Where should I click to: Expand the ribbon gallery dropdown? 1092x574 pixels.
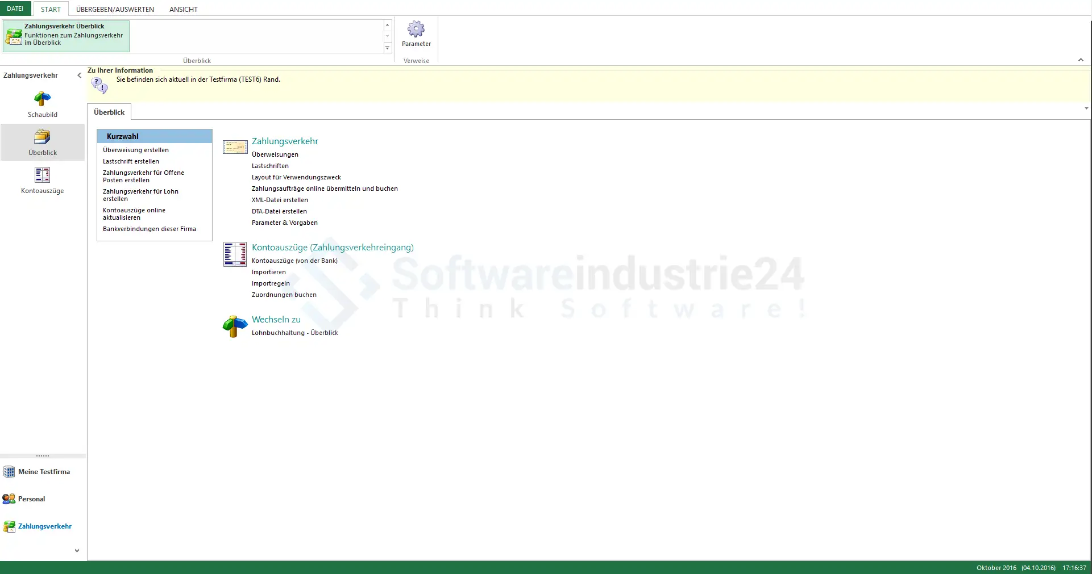tap(388, 48)
